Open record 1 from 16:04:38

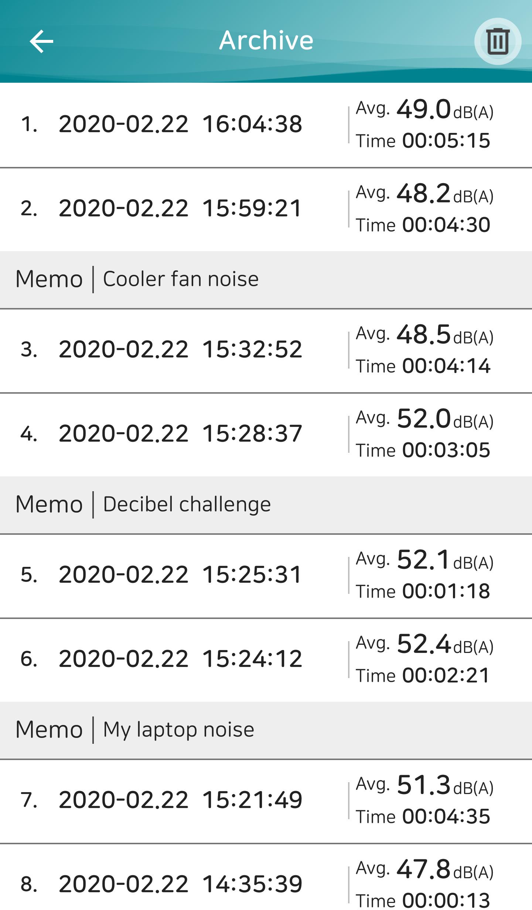(x=180, y=124)
